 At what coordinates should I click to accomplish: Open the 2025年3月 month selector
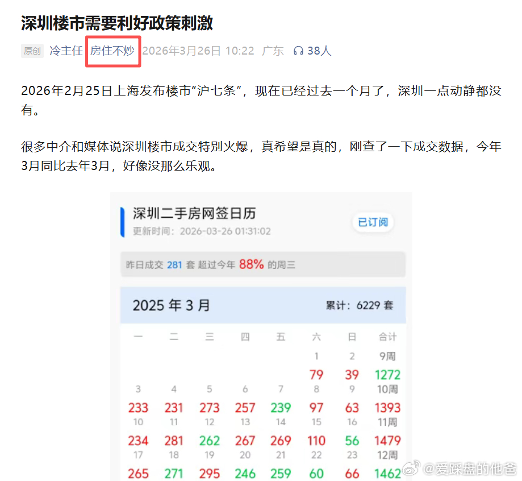(x=172, y=305)
